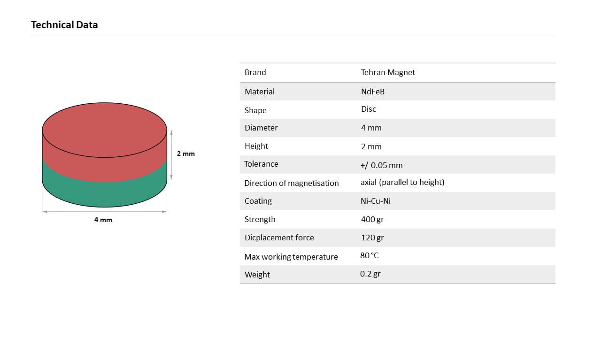Select the NdFeB material value
The image size is (601, 338).
click(x=373, y=92)
